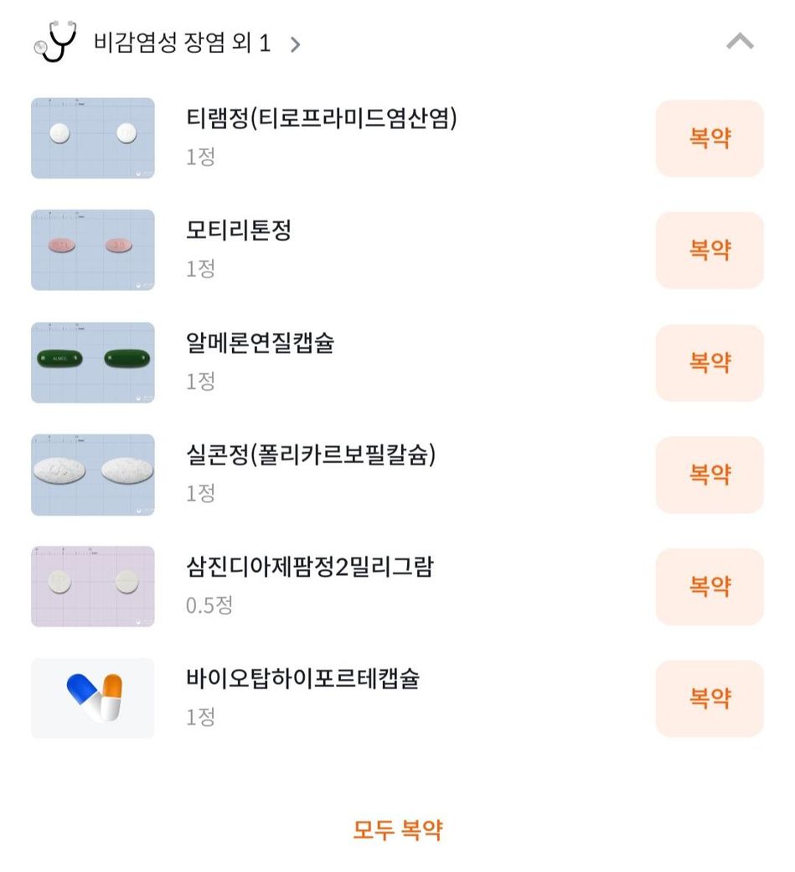Open the green 알메론연질캡슐 capsule image
The height and width of the screenshot is (872, 795).
[x=93, y=362]
